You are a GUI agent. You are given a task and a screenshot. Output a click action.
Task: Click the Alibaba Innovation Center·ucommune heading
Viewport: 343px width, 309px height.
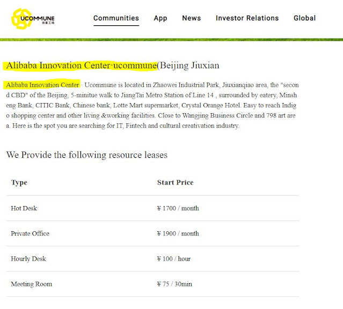click(113, 65)
